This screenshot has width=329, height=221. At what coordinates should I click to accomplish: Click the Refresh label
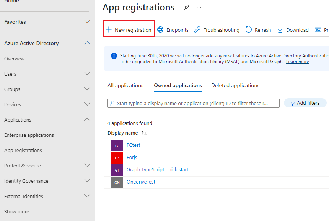pos(263,30)
